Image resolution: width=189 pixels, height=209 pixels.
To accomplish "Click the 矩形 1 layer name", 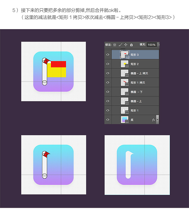I will [x=134, y=111].
